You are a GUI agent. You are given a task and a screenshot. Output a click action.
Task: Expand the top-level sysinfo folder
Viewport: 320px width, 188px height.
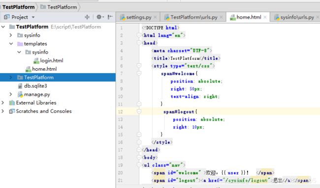coord(11,35)
